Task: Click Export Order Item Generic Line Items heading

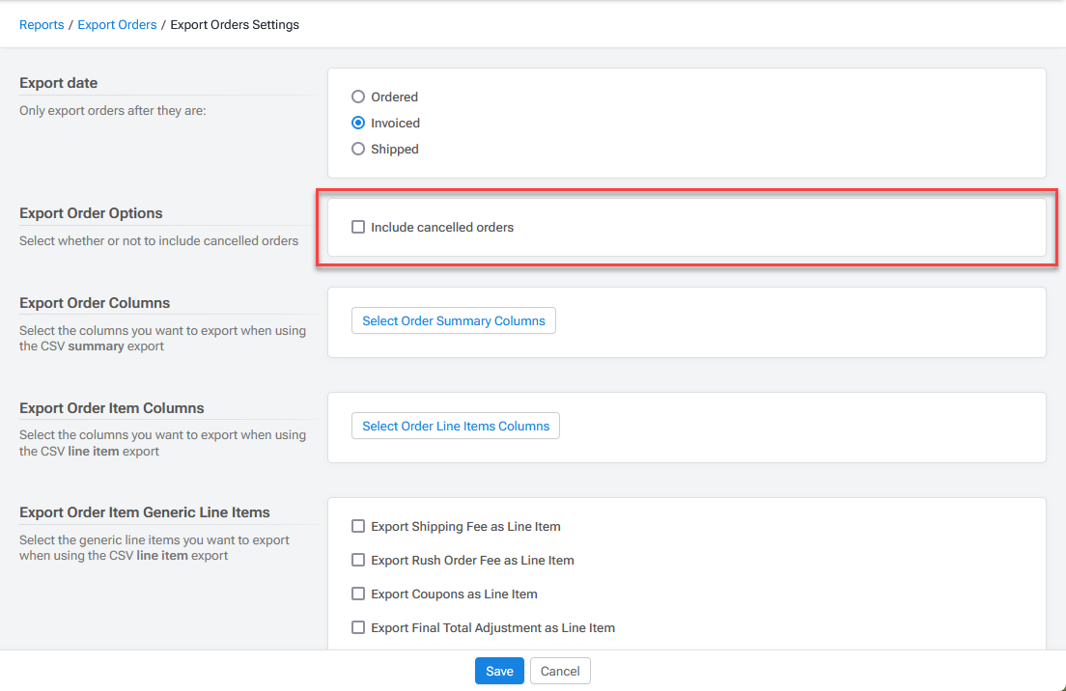Action: coord(145,512)
